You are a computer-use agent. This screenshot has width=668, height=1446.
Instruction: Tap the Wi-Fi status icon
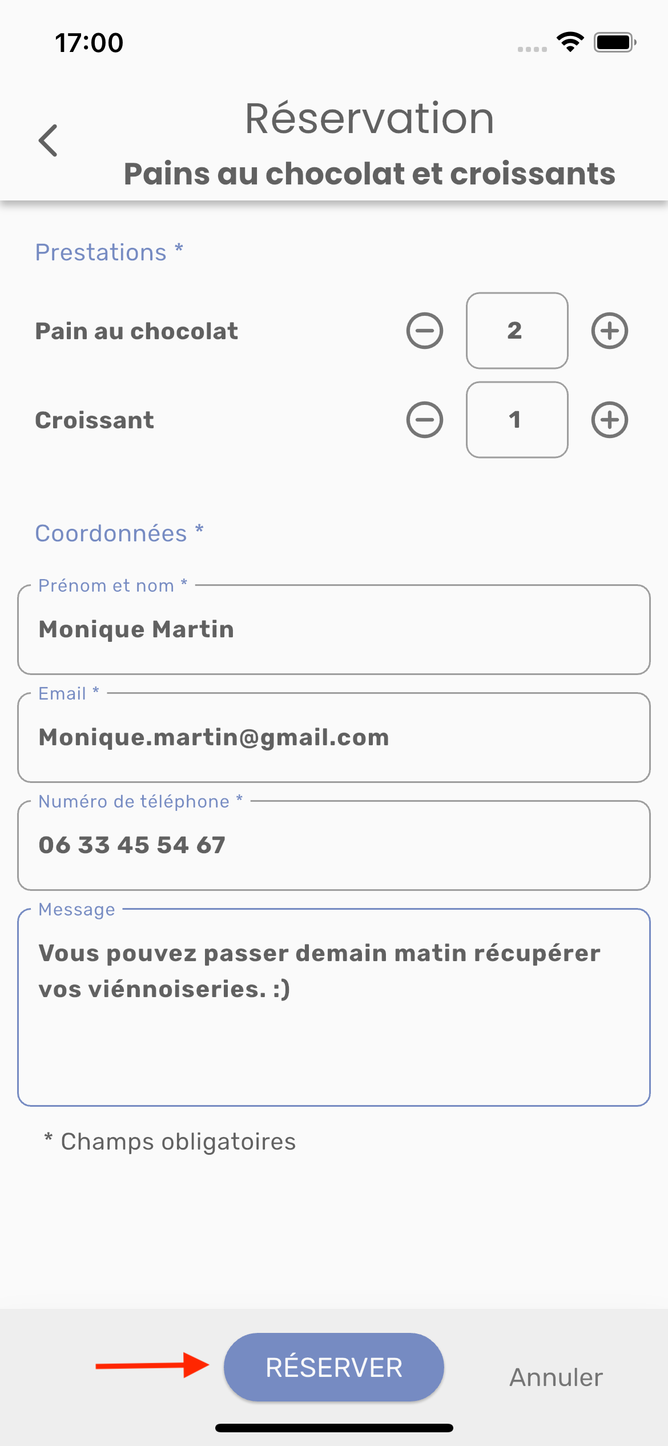pos(570,42)
